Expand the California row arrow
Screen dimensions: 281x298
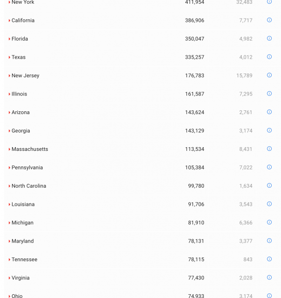click(9, 20)
